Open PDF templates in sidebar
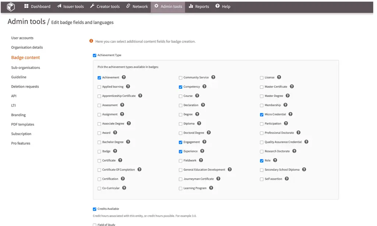Image resolution: width=377 pixels, height=226 pixels. pyautogui.click(x=22, y=124)
